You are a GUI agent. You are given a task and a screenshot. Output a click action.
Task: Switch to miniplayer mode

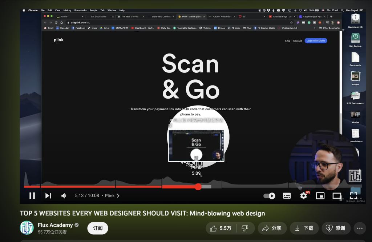[320, 196]
